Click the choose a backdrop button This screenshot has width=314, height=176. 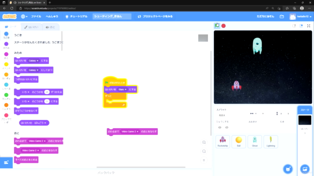pyautogui.click(x=305, y=169)
